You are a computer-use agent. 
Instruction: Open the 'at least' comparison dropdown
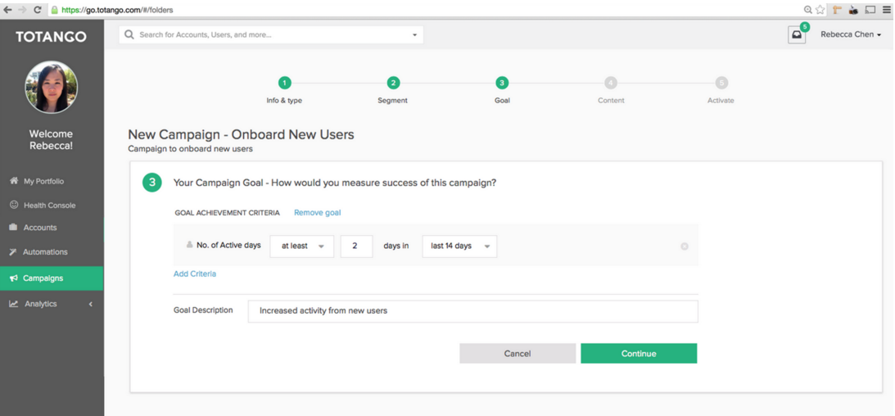tap(302, 246)
